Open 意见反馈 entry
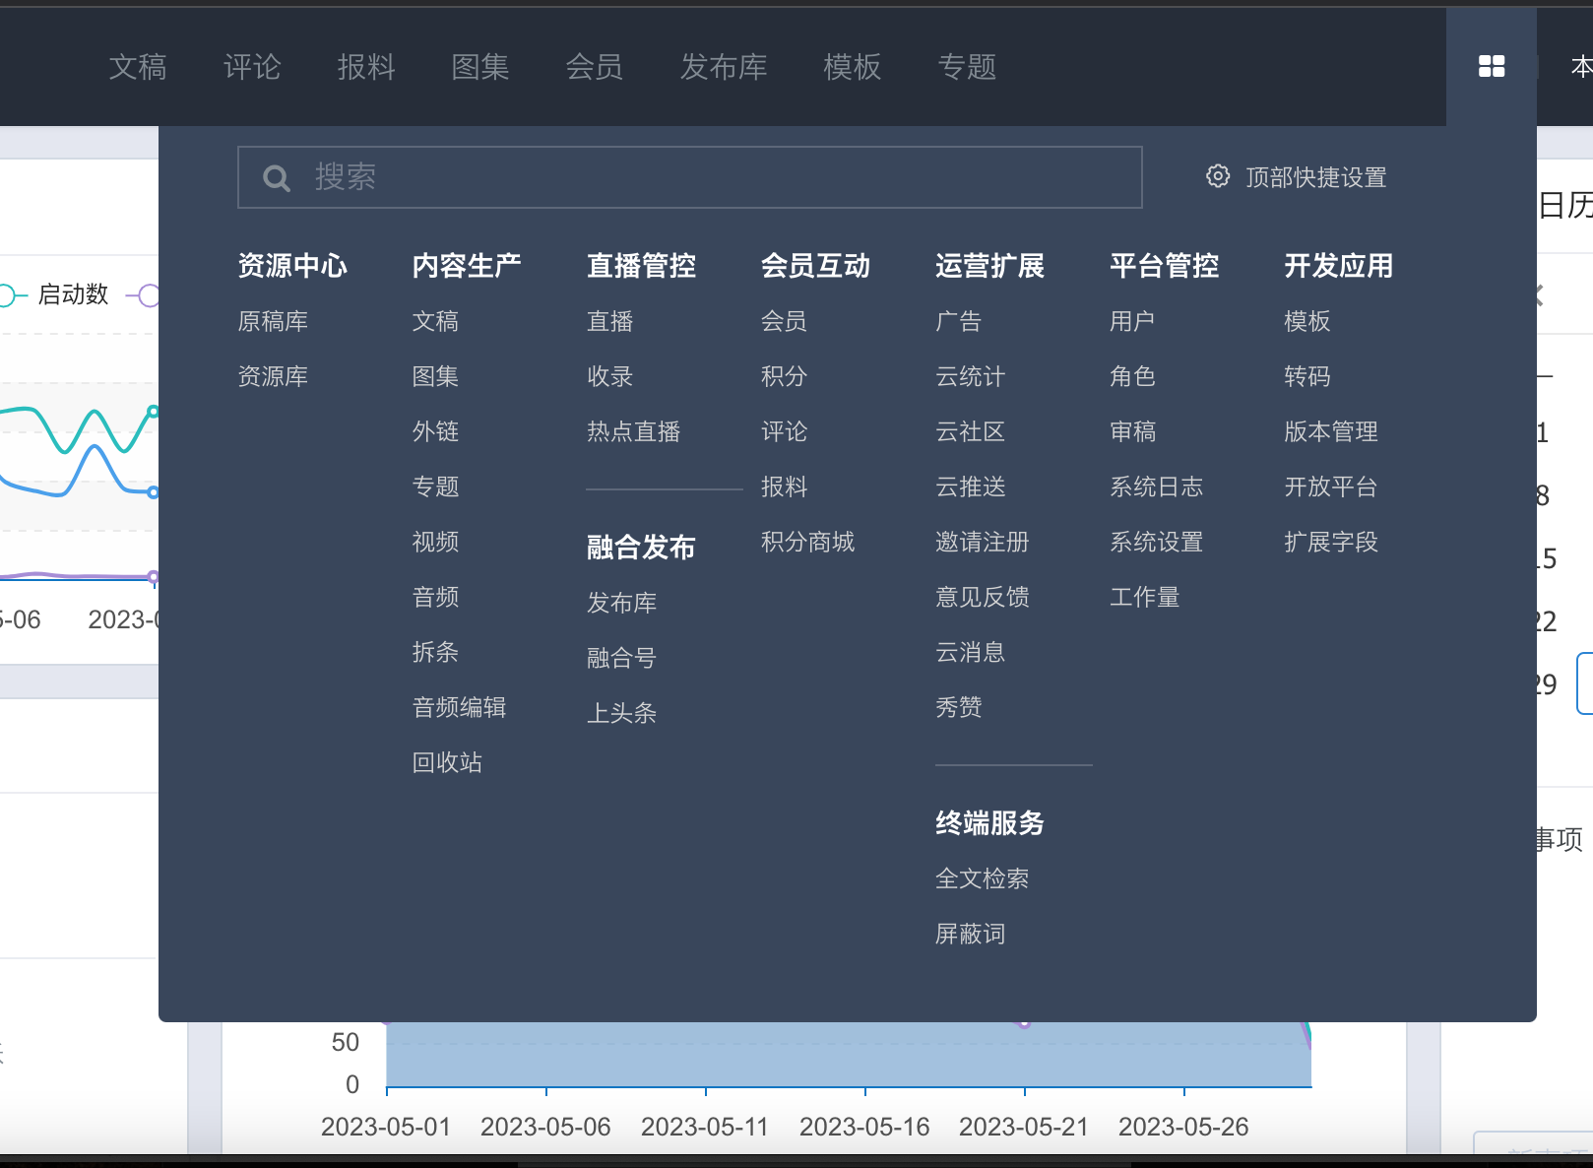Screen dimensions: 1593x1168 click(x=982, y=597)
